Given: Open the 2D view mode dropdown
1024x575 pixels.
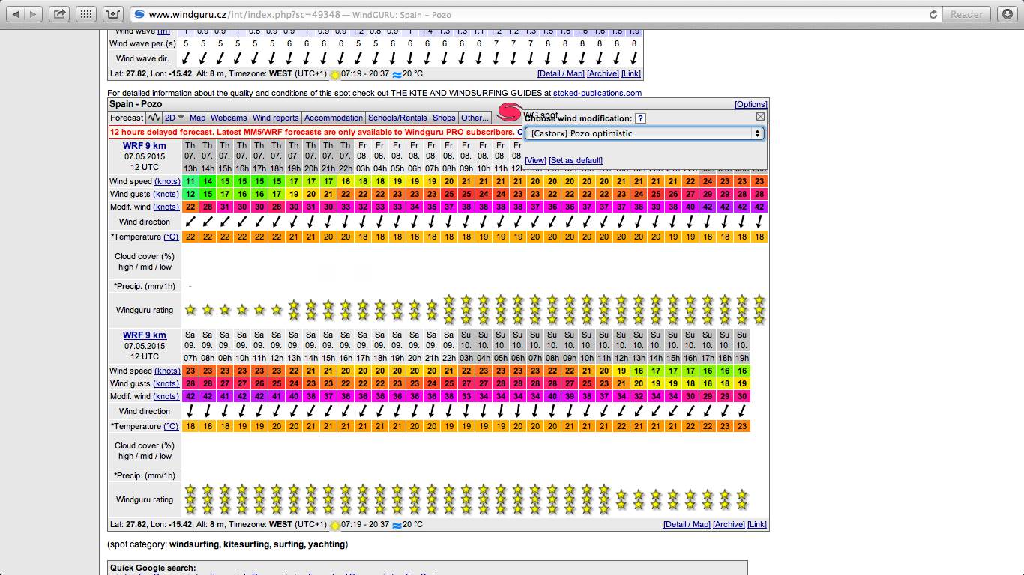Looking at the screenshot, I should pyautogui.click(x=174, y=118).
